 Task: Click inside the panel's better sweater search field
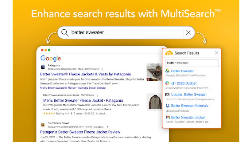(x=192, y=63)
